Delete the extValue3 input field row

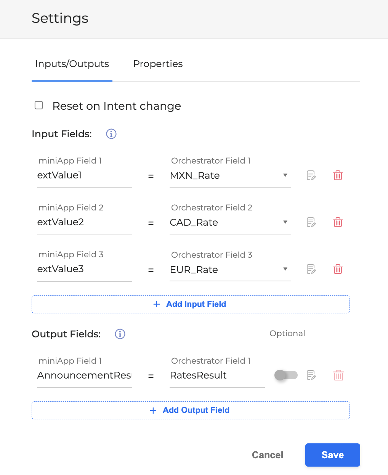[338, 269]
